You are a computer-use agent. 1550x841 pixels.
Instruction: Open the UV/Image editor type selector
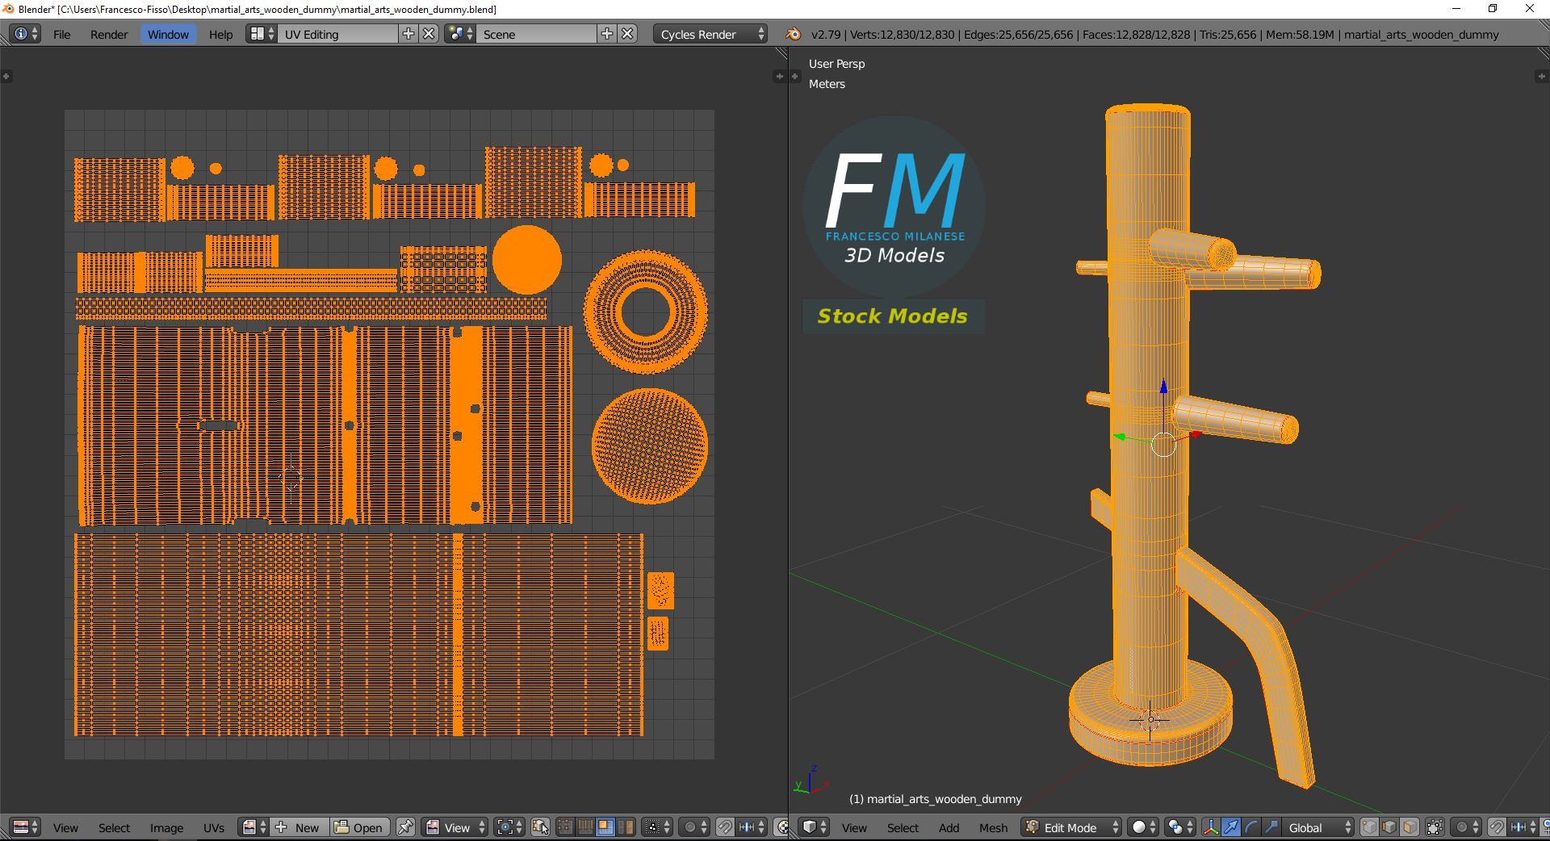26,827
